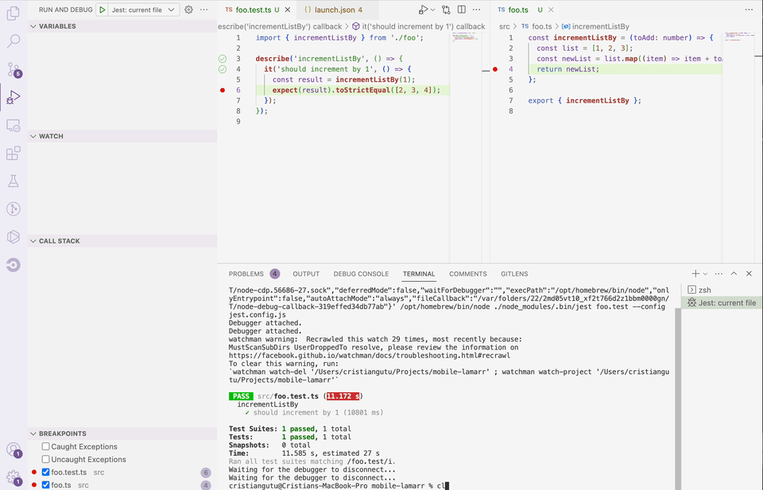The height and width of the screenshot is (490, 763).
Task: Open the Search view icon
Action: pos(14,41)
